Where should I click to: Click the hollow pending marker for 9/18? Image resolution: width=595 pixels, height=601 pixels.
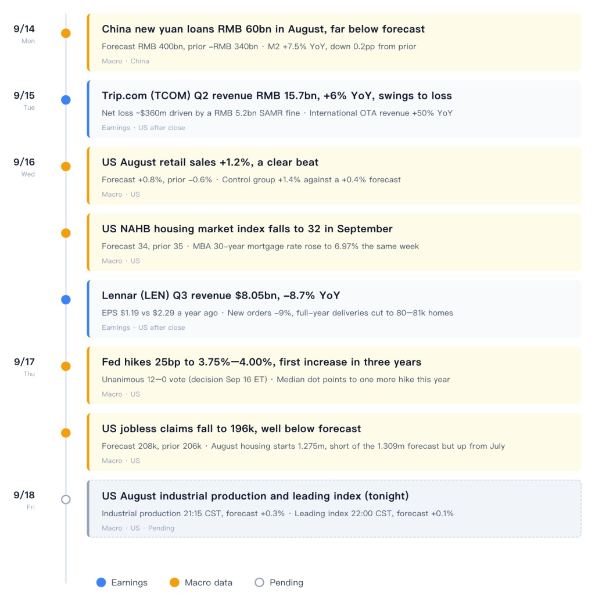click(66, 499)
